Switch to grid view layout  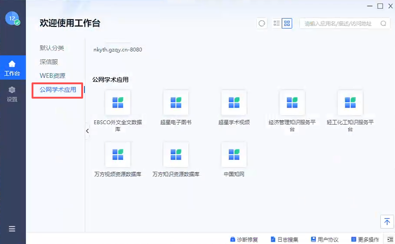287,24
